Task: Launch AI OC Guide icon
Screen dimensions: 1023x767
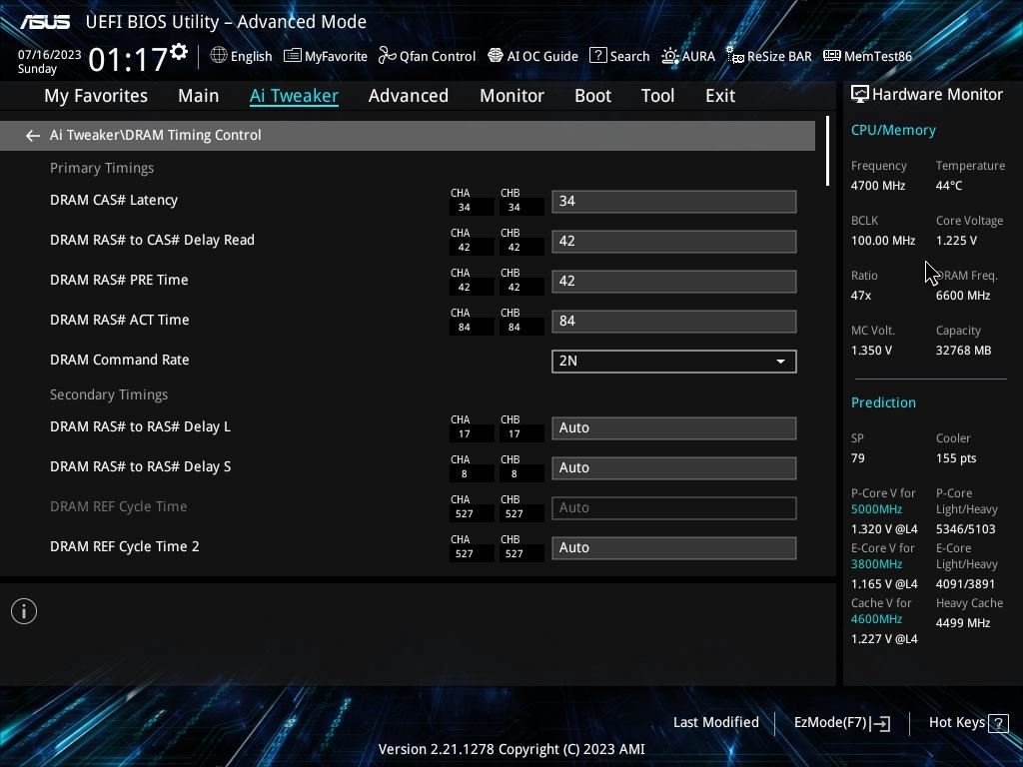Action: coord(496,56)
